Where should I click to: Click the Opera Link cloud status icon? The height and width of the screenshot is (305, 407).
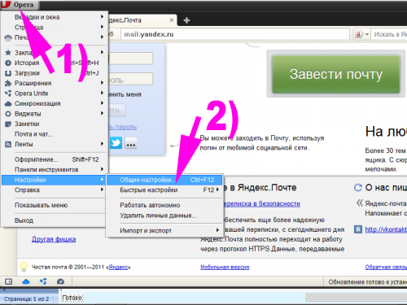(x=26, y=281)
